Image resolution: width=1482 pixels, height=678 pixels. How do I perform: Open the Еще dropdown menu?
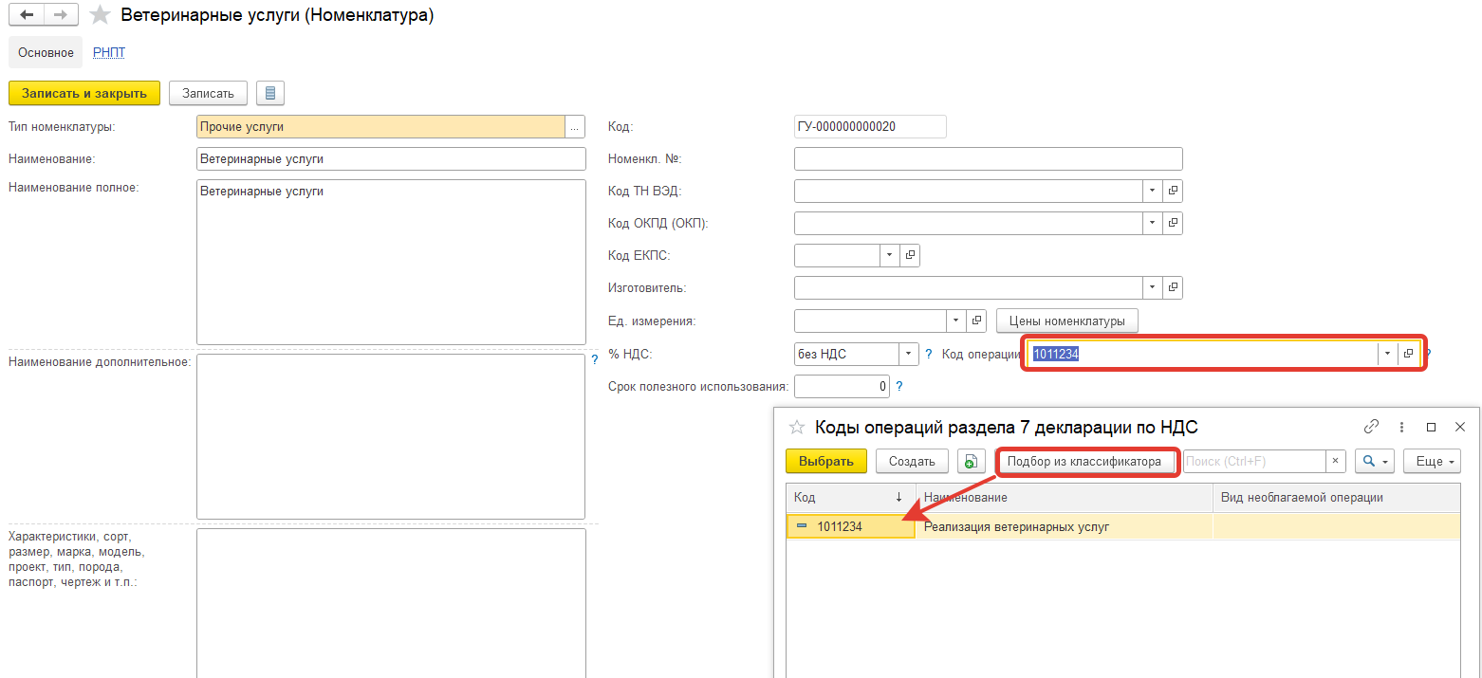(x=1431, y=462)
